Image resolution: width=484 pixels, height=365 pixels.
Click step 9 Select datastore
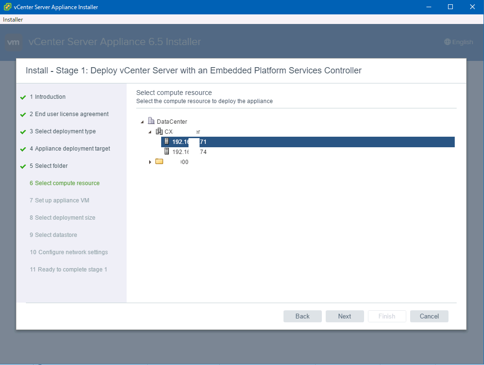point(53,235)
